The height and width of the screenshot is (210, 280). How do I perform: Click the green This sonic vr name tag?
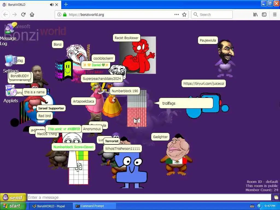pos(63,129)
